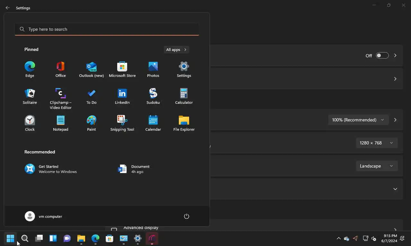411x246 pixels.
Task: Open Microsoft Store from the taskbar
Action: click(x=109, y=238)
